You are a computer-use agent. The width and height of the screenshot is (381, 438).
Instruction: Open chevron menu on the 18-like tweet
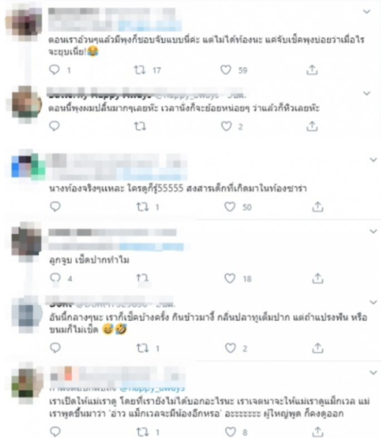(x=373, y=231)
